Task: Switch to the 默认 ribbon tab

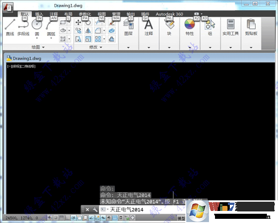Action: click(25, 14)
